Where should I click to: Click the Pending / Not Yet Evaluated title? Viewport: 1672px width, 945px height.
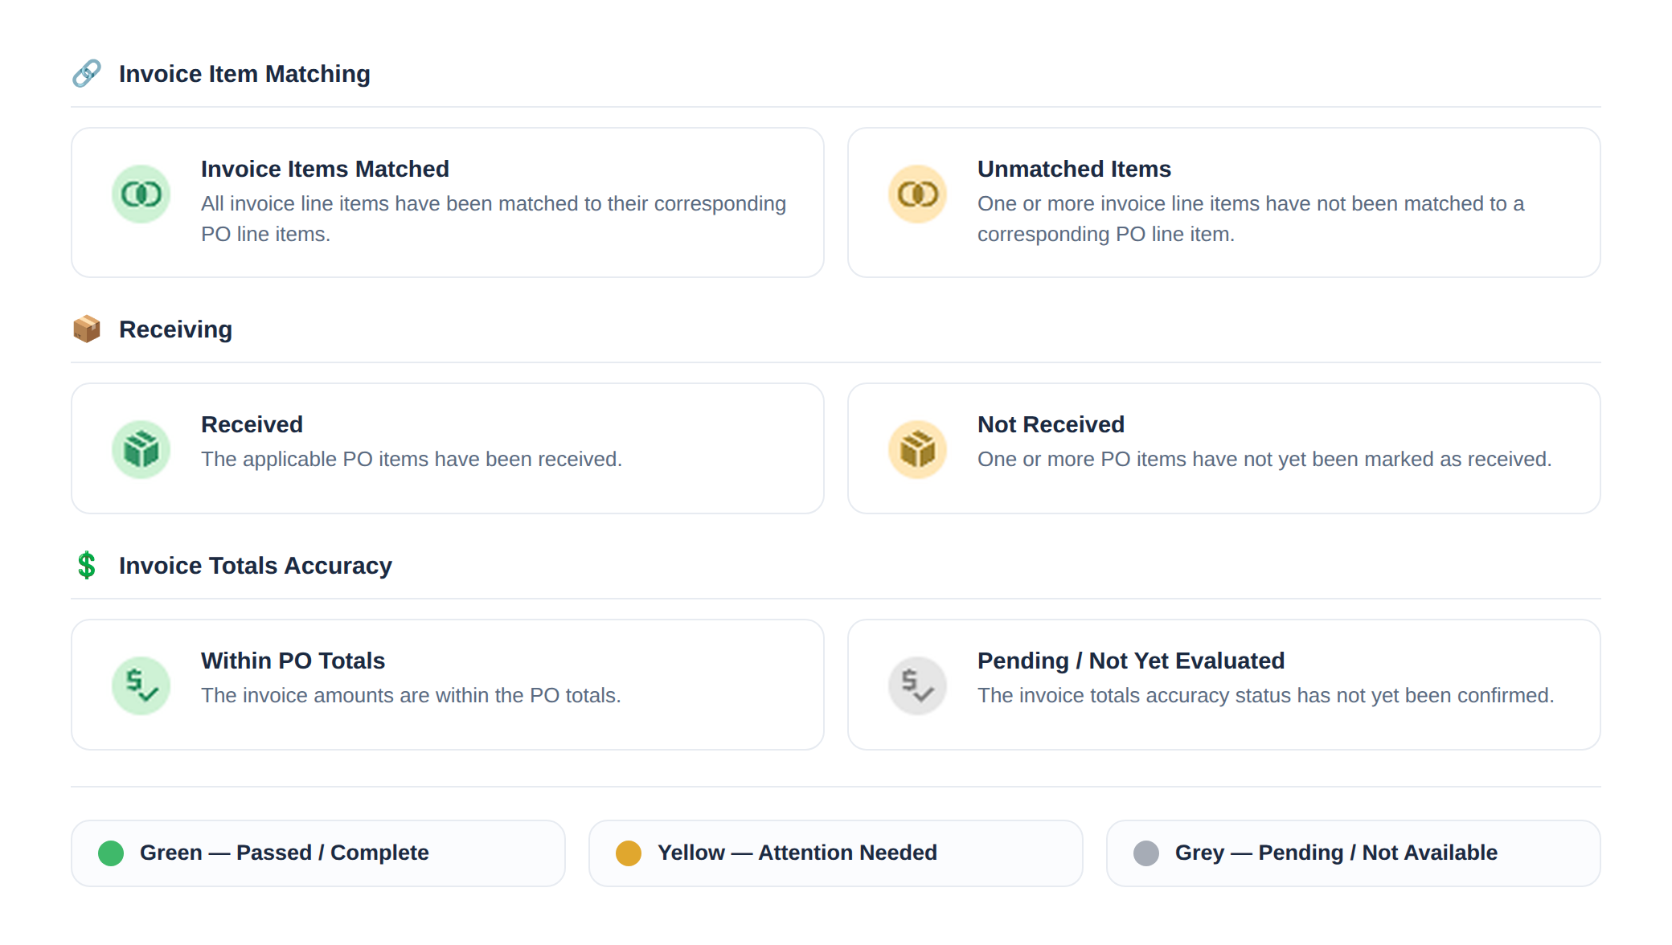point(1131,661)
